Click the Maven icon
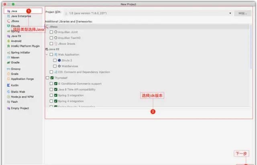257x165 pixels. click(x=8, y=58)
